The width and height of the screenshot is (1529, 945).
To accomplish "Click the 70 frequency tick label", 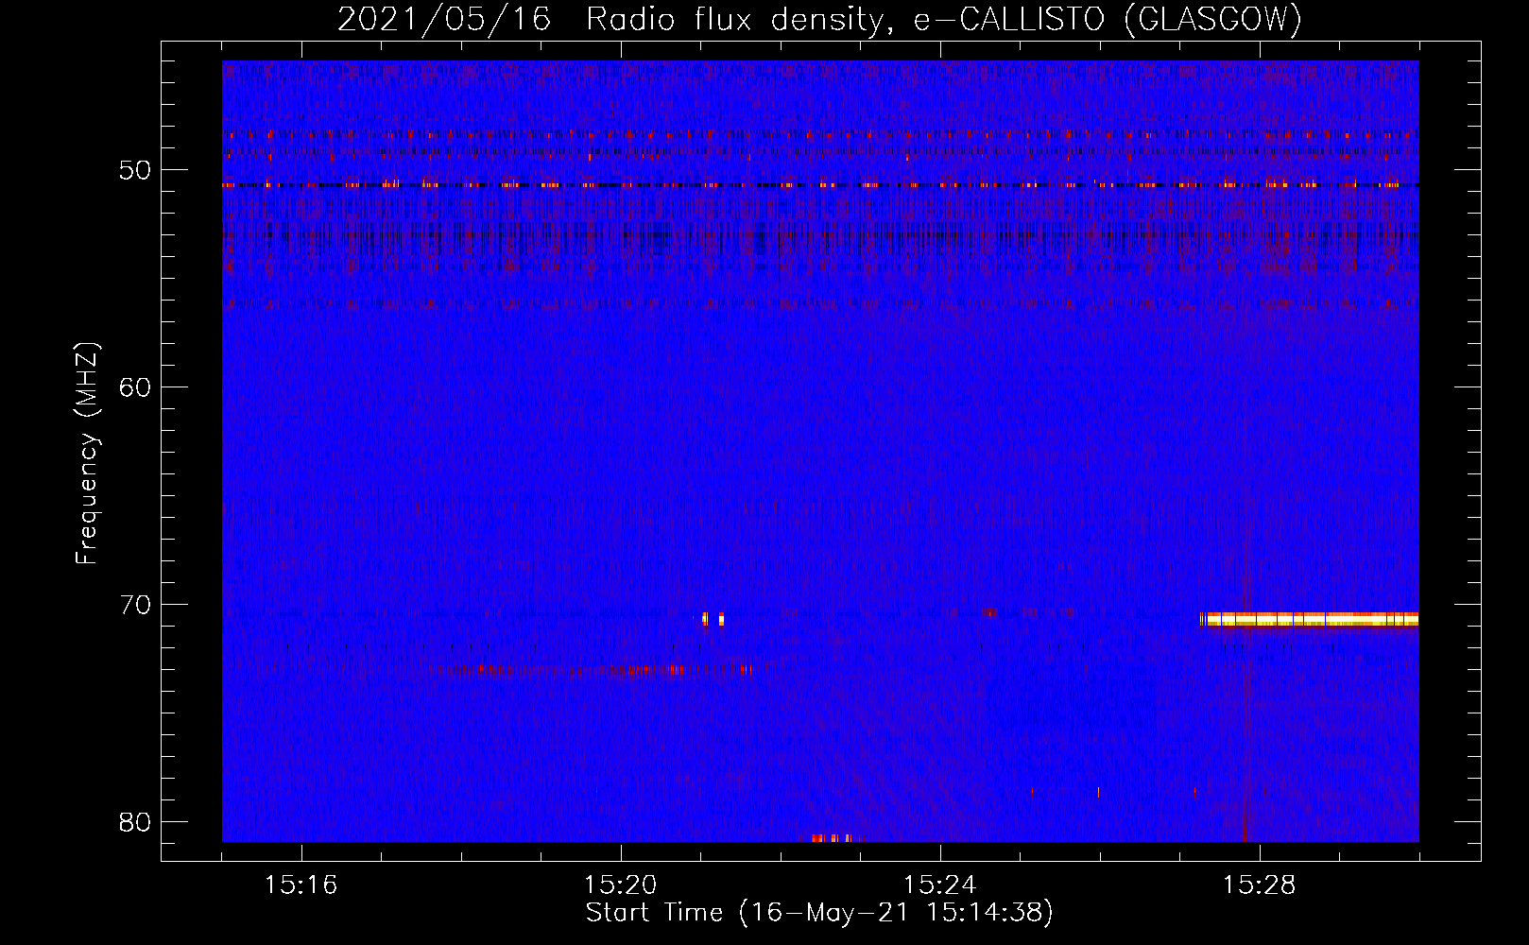I will coord(136,605).
